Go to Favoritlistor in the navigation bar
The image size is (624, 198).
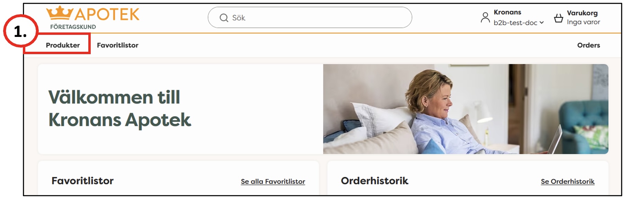point(117,45)
